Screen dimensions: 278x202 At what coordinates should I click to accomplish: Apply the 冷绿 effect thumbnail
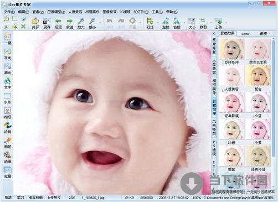point(231,129)
